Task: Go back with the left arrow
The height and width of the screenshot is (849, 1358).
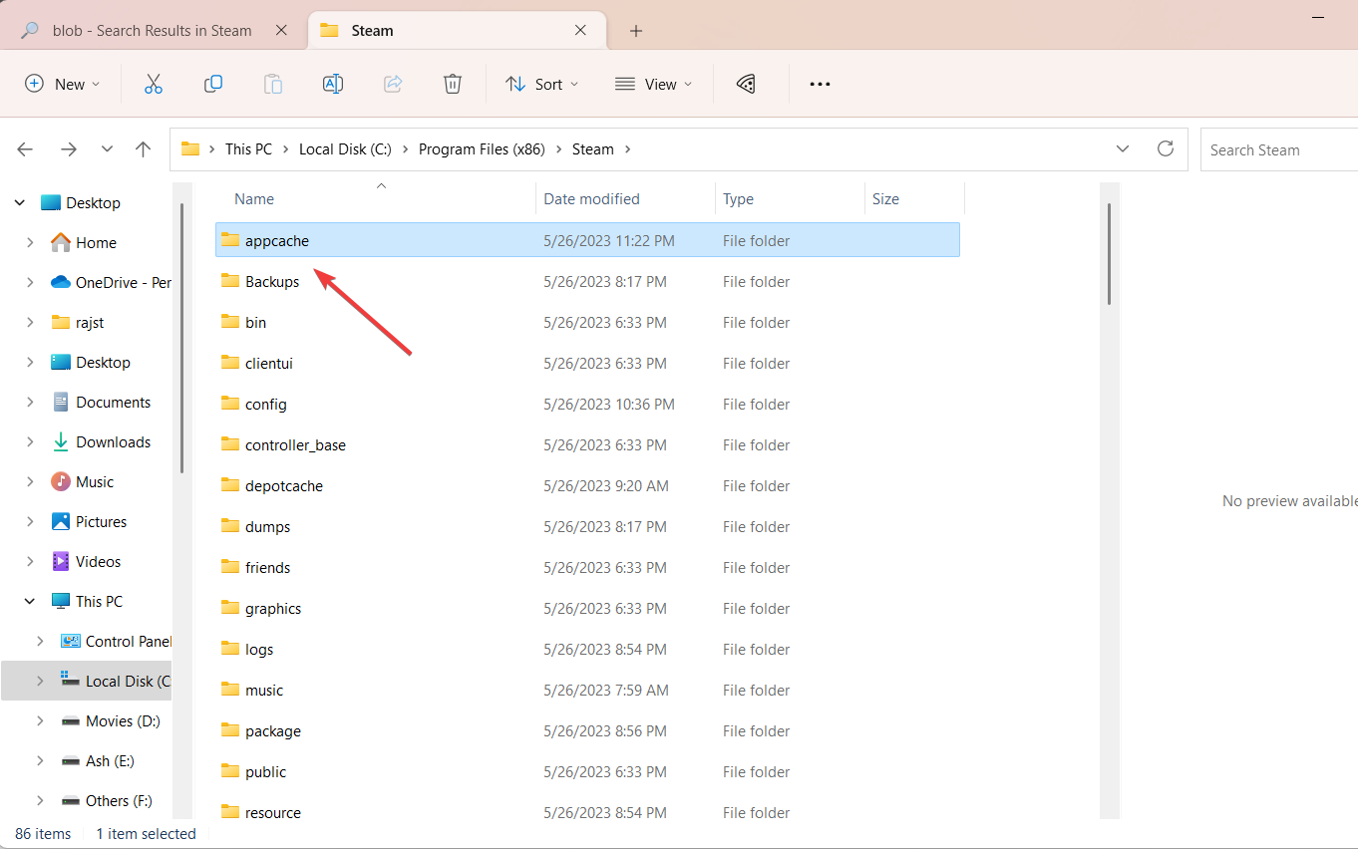Action: pos(25,149)
